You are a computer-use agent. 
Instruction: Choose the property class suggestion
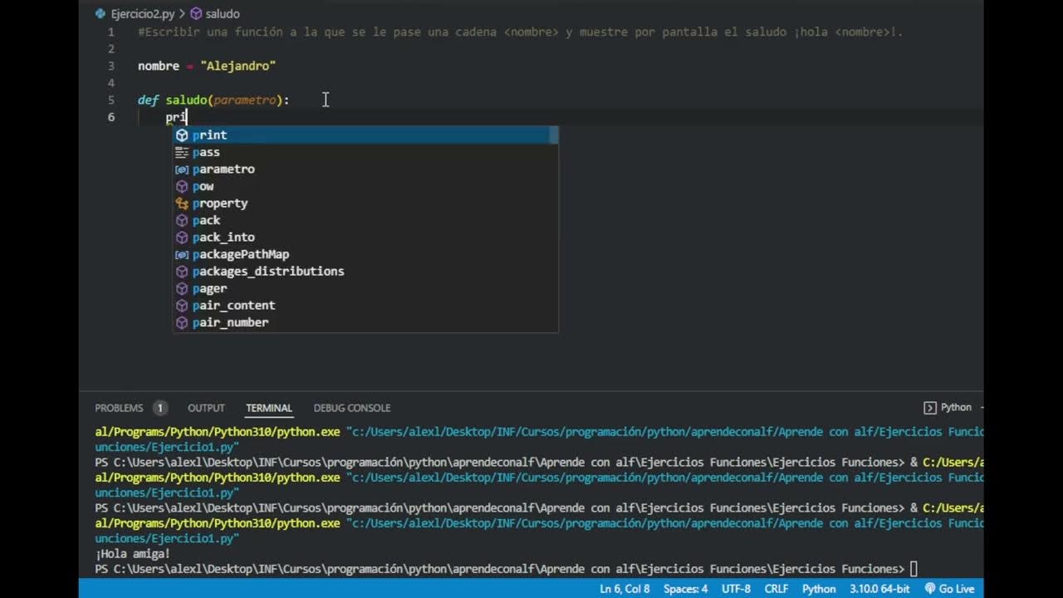pyautogui.click(x=365, y=203)
